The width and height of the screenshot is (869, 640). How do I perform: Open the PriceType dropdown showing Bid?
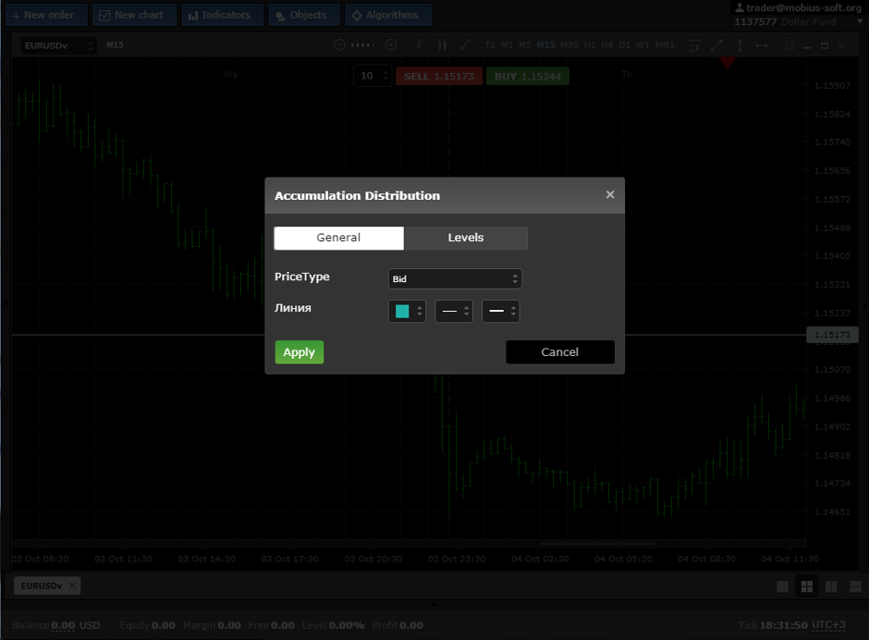click(455, 279)
